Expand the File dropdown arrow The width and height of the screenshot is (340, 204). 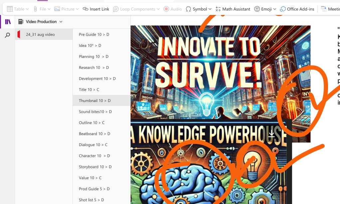tap(49, 9)
